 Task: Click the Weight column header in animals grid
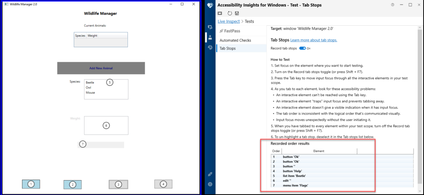point(92,36)
